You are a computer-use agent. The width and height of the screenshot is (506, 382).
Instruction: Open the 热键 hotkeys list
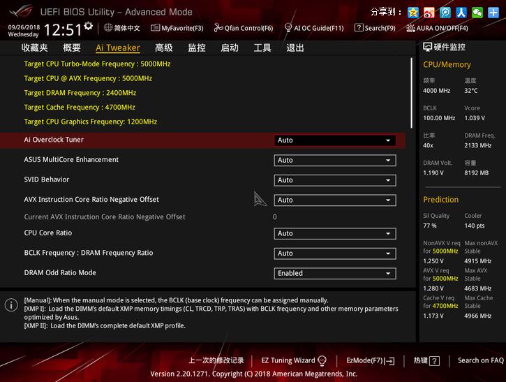(426, 360)
